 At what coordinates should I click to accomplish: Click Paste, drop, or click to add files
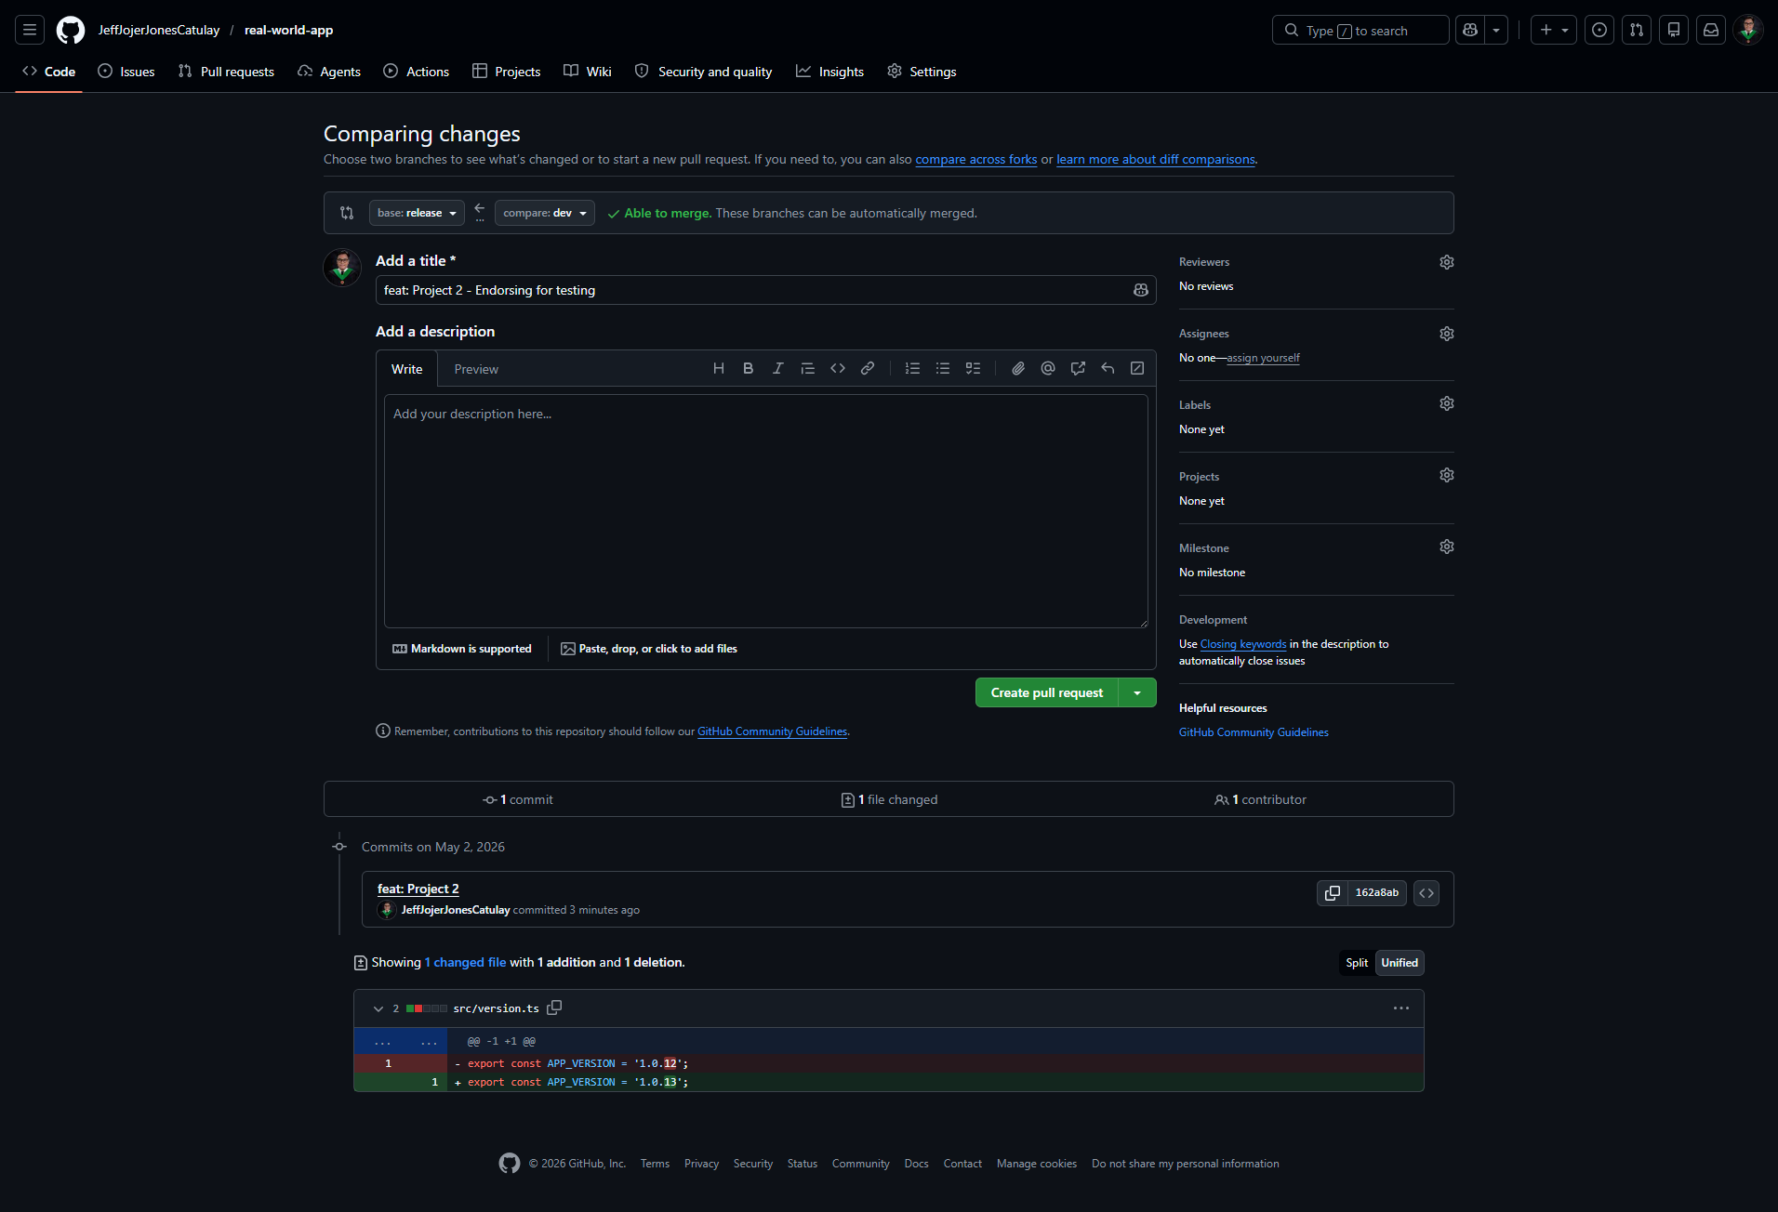click(x=649, y=649)
